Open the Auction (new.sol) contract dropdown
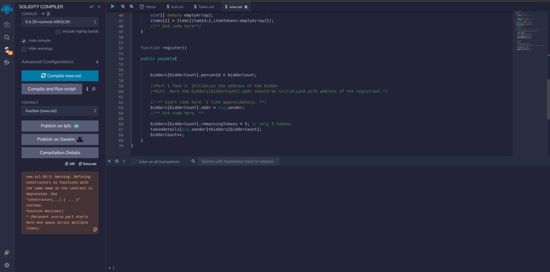The width and height of the screenshot is (550, 272). [60, 111]
